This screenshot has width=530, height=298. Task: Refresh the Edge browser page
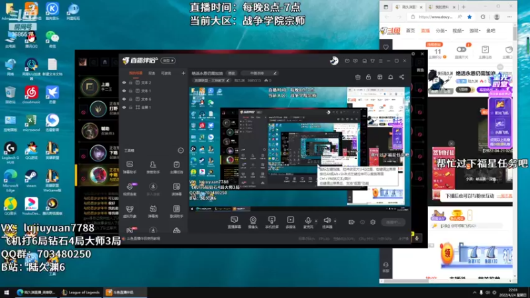pyautogui.click(x=483, y=17)
